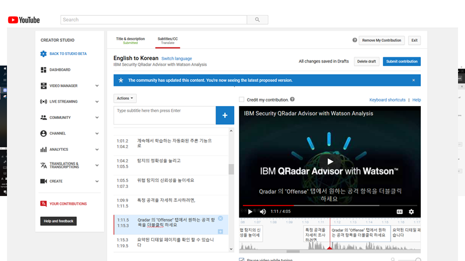Screen dimensions: 465x261
Task: Seek on the video progress bar
Action: point(330,205)
